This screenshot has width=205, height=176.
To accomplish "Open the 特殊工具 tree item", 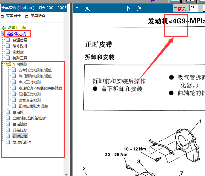I will pyautogui.click(x=20, y=58).
